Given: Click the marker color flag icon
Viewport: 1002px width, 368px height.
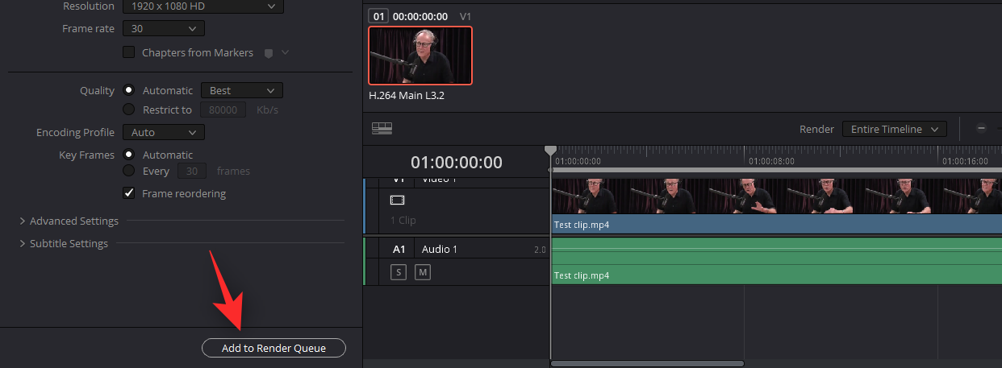Looking at the screenshot, I should pos(269,53).
